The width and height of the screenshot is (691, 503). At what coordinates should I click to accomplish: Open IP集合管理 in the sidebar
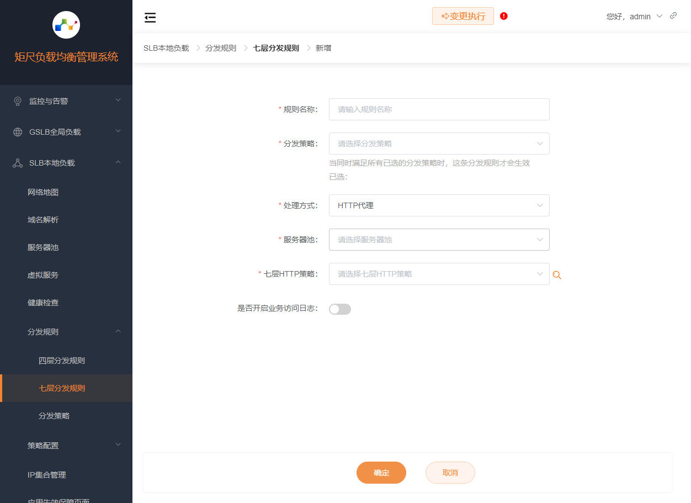(x=47, y=475)
